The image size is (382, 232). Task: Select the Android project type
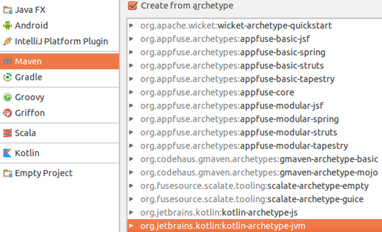pyautogui.click(x=60, y=25)
